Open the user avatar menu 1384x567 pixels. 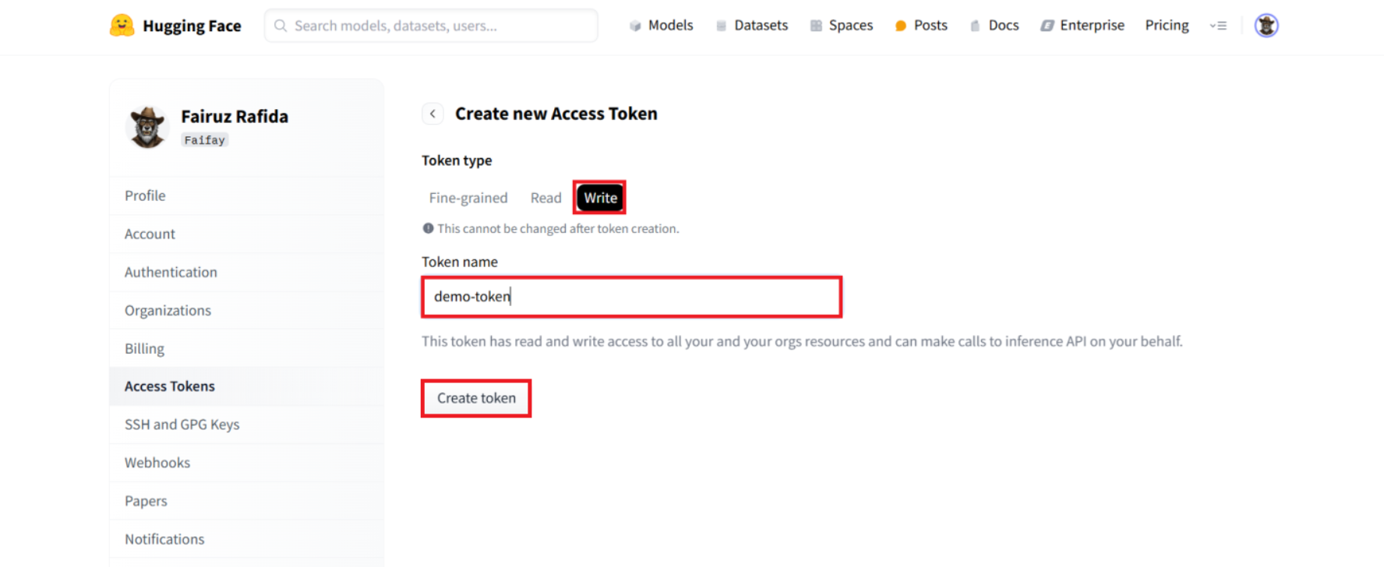click(x=1266, y=26)
